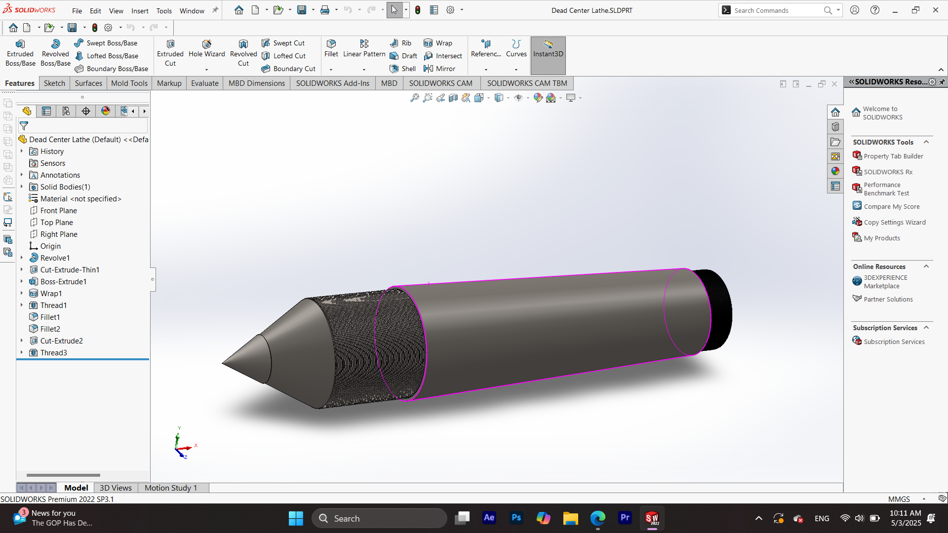The width and height of the screenshot is (948, 533).
Task: Collapse the Online Resources section
Action: click(x=926, y=266)
